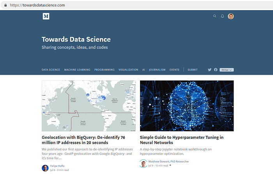Click Matthew Stewart's avatar picture
The image size is (273, 180).
click(143, 164)
